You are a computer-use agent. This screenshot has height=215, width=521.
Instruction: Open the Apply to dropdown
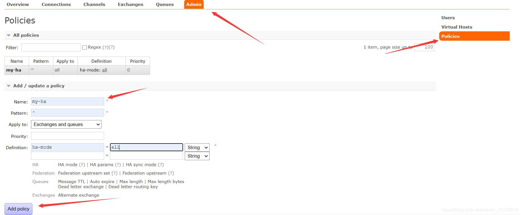[x=66, y=124]
